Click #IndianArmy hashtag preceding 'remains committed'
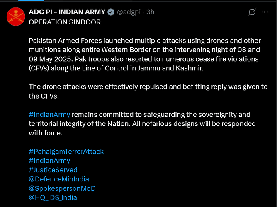Viewport: 277px width, 207px height. (x=49, y=114)
